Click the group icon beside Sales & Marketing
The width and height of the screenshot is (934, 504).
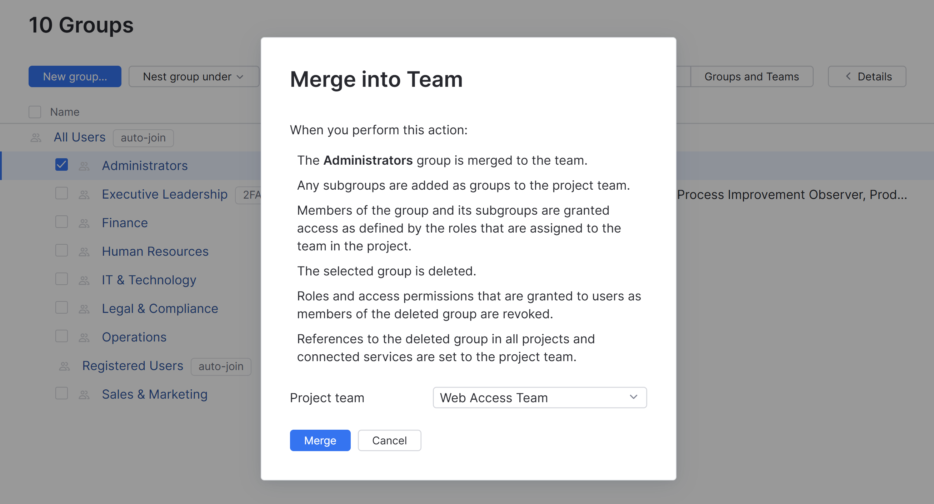[84, 394]
